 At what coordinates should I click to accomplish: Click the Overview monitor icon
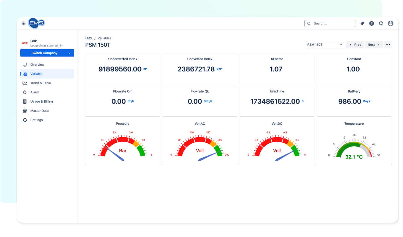25,64
